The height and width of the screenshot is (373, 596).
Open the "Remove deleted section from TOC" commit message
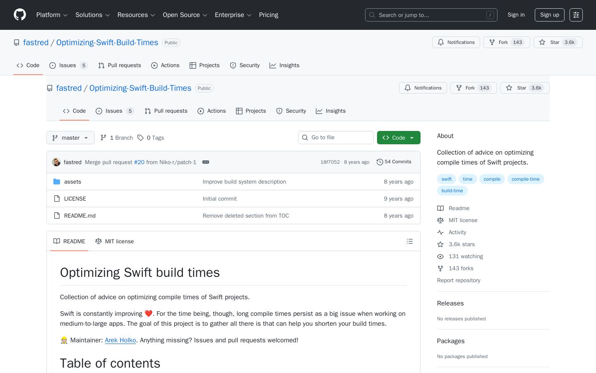point(246,216)
